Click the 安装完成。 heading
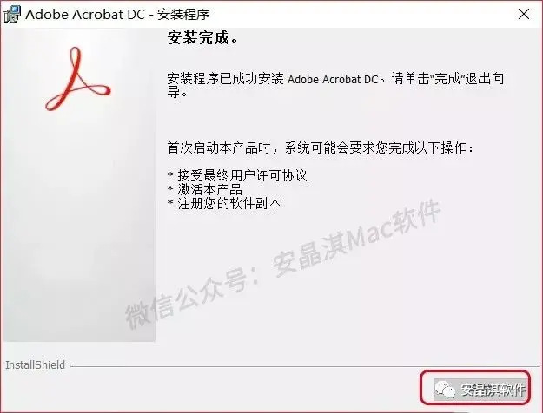Viewport: 543px width, 413px height. (203, 37)
